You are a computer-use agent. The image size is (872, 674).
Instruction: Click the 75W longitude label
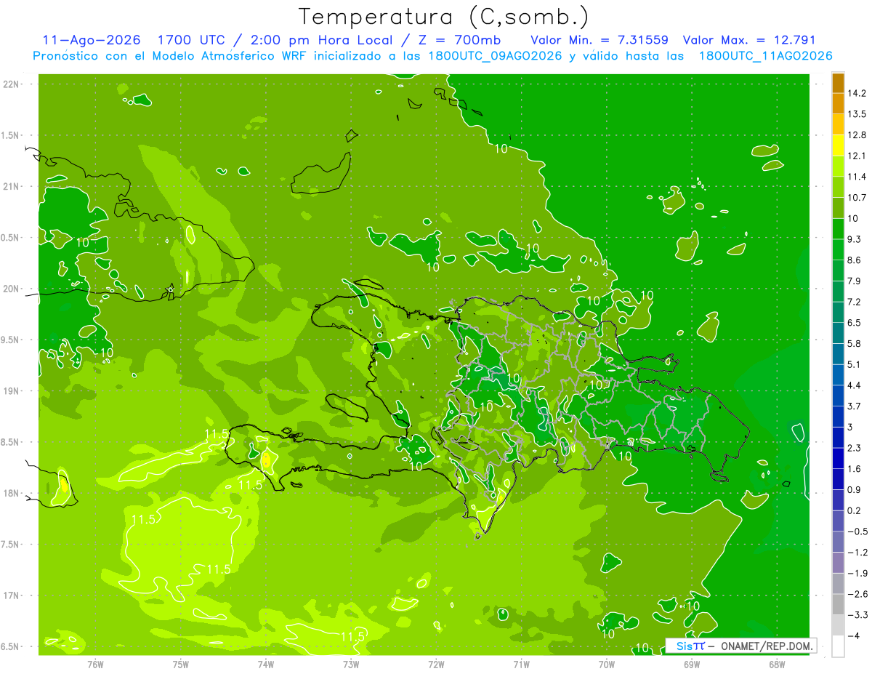181,664
